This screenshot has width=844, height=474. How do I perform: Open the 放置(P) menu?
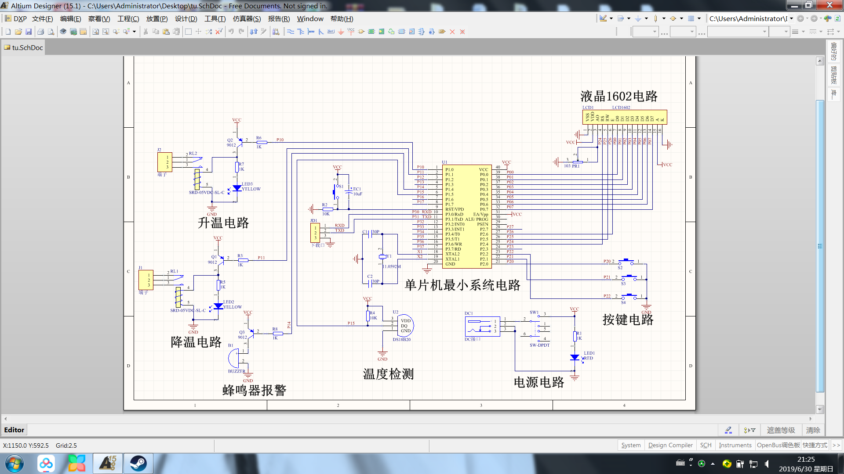click(x=157, y=18)
